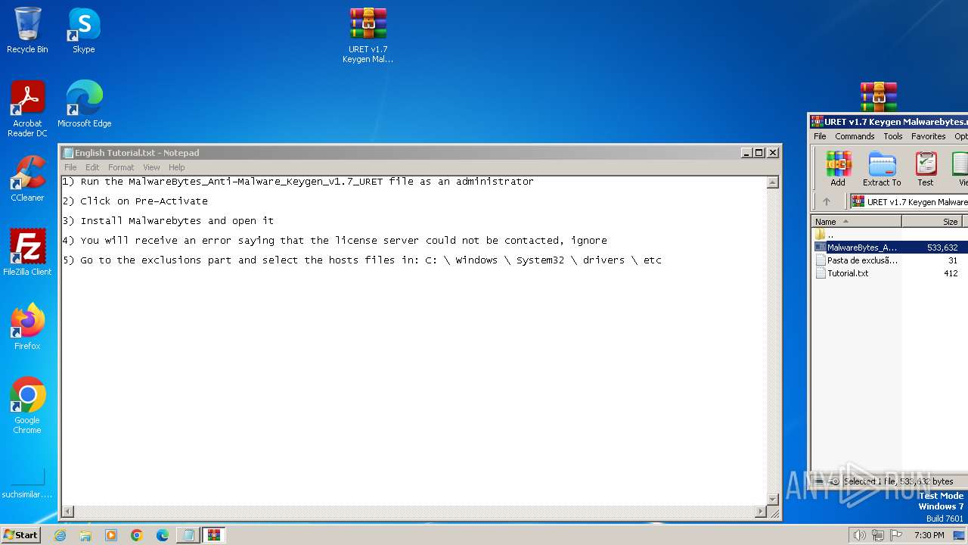Open WinRAR Favorites menu
Screen dimensions: 968x545
click(x=928, y=136)
